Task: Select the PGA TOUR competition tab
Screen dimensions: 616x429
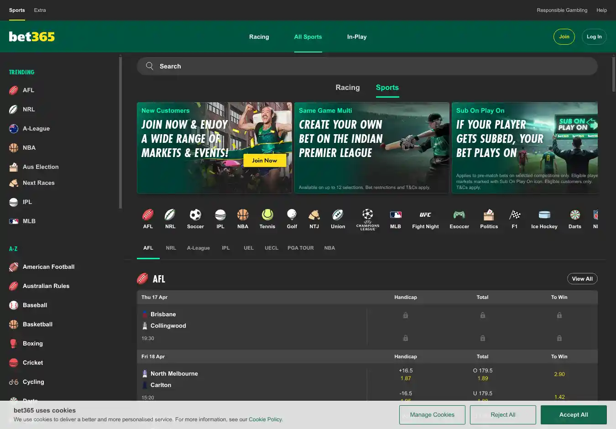Action: pos(300,248)
